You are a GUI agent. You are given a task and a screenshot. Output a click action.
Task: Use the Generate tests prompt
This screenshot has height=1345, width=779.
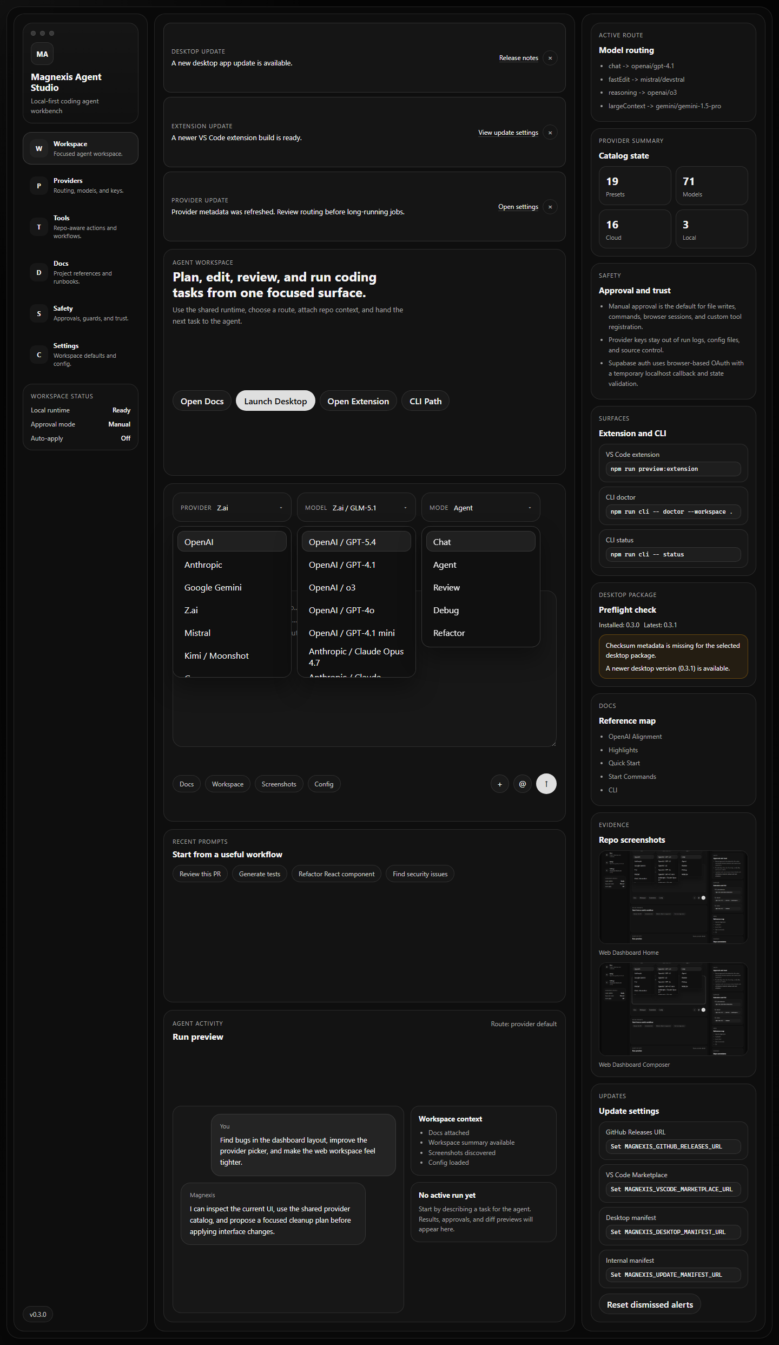coord(260,874)
